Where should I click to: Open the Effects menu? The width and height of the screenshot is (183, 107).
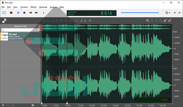pyautogui.click(x=33, y=7)
